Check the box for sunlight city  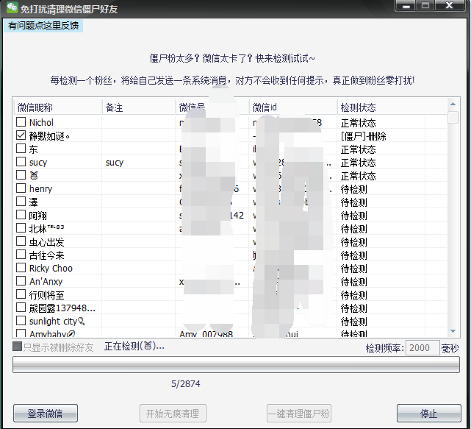pos(21,321)
